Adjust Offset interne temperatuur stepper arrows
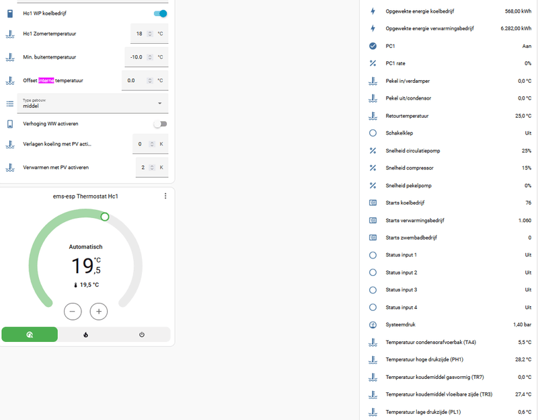 [x=149, y=80]
